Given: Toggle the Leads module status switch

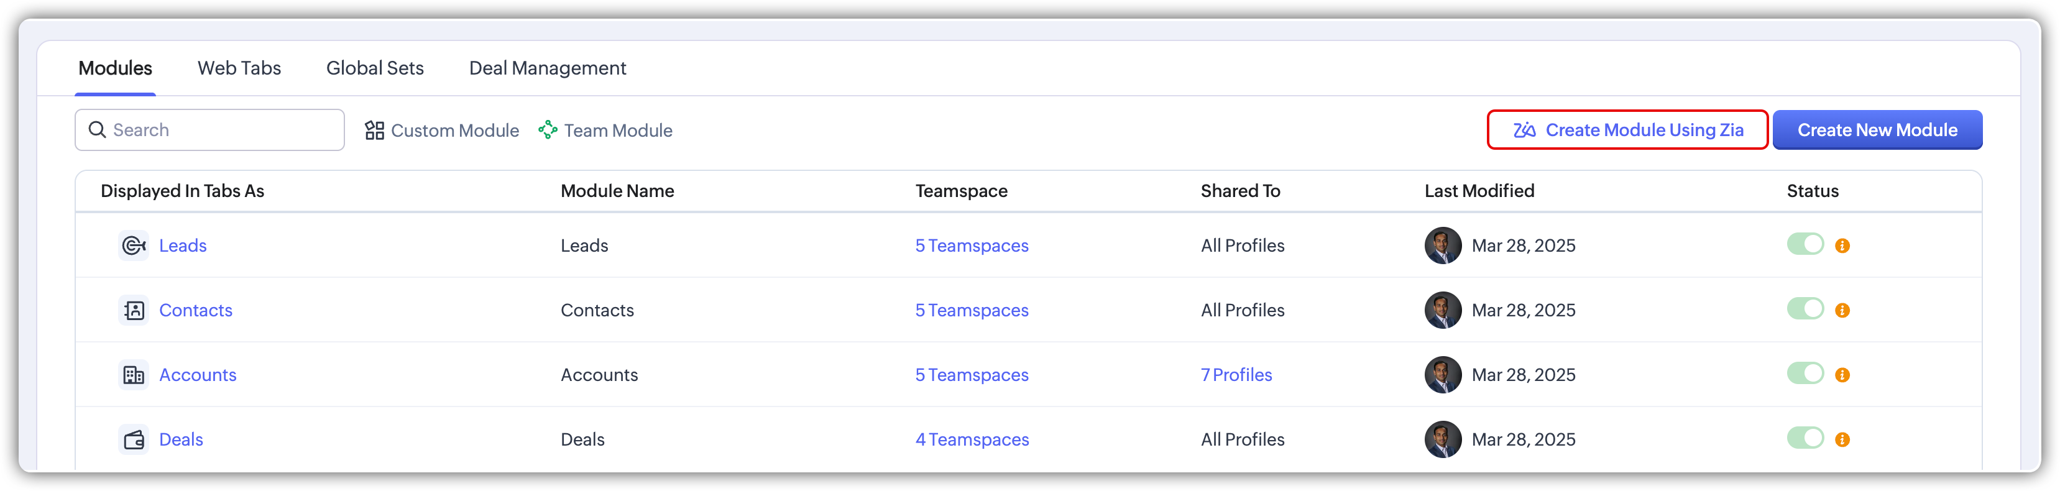Looking at the screenshot, I should point(1805,244).
